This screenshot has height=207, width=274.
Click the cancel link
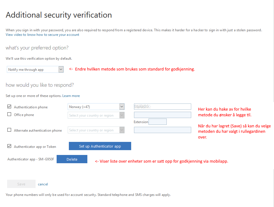[43, 184]
